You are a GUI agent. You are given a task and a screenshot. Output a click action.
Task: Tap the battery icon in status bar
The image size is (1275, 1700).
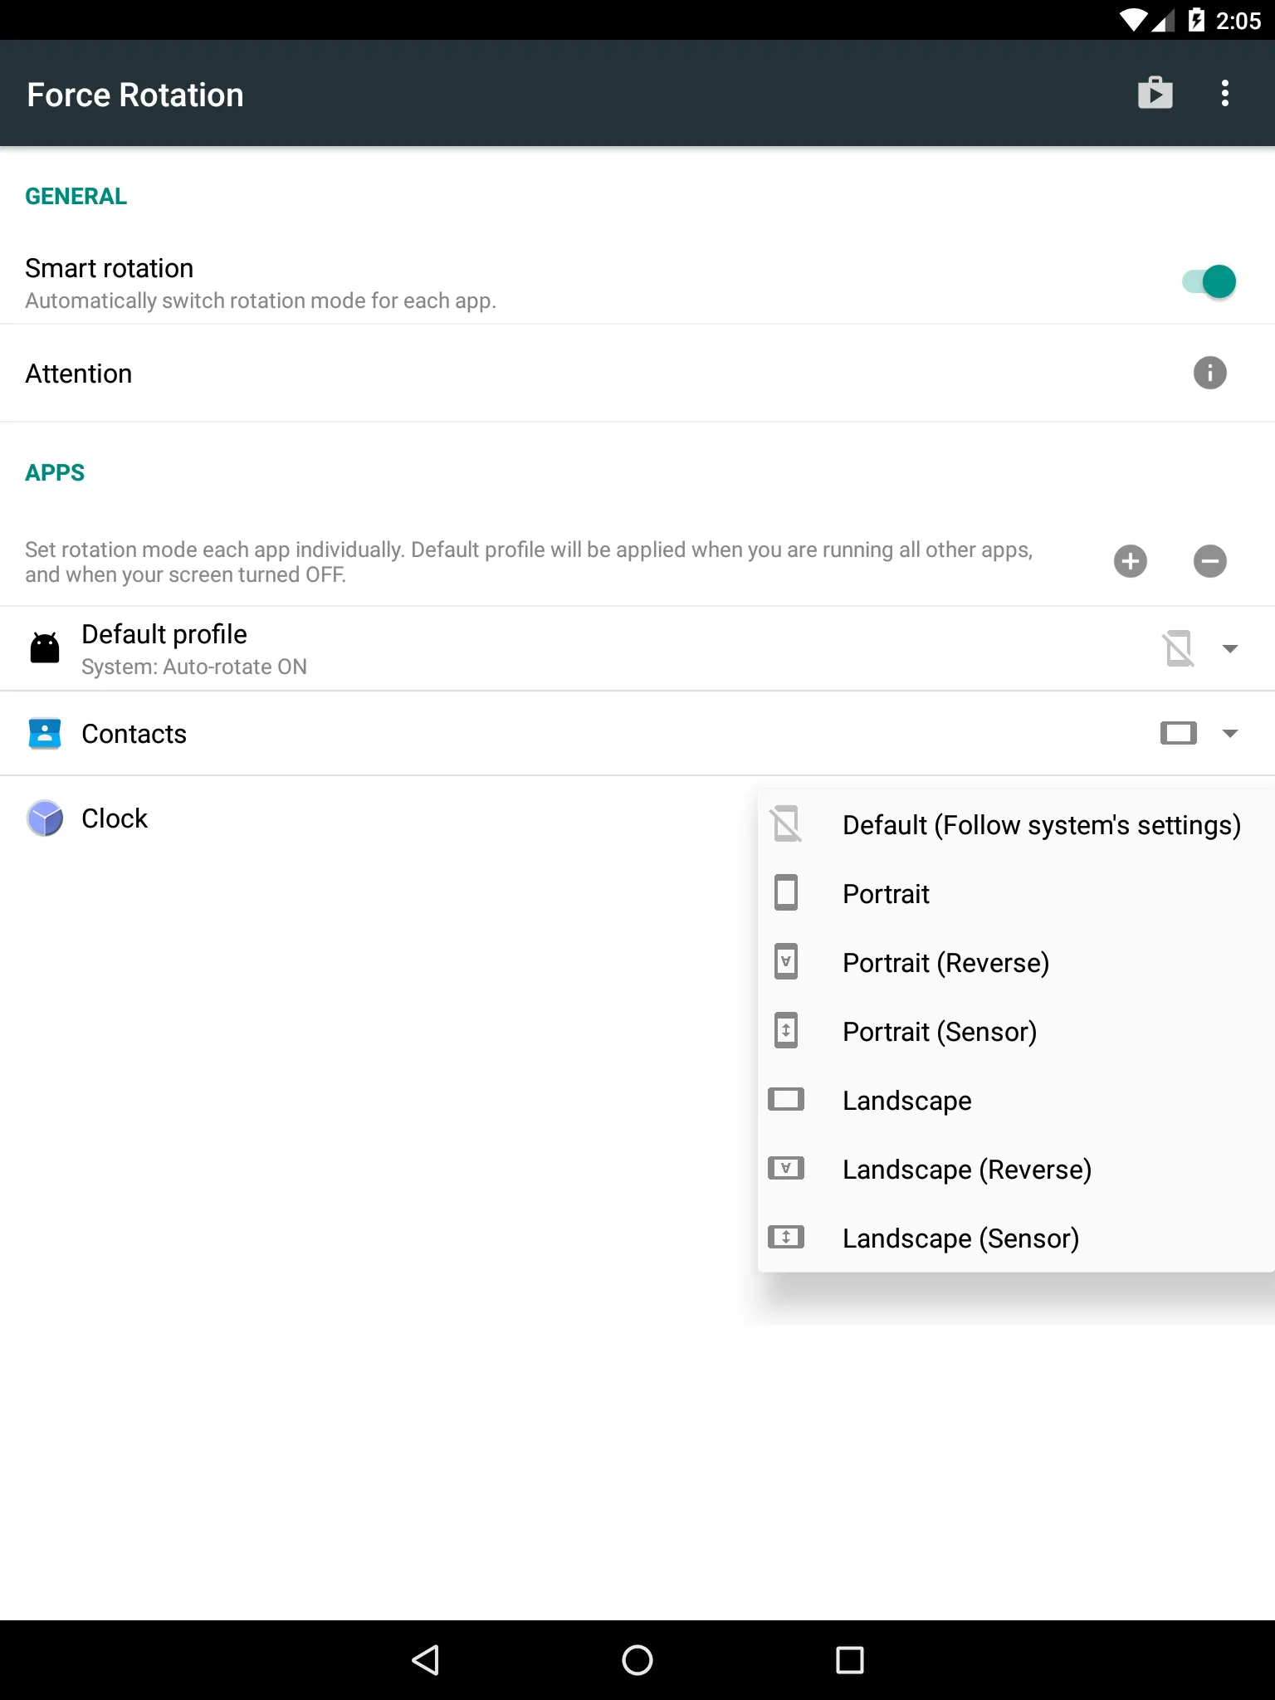coord(1196,20)
